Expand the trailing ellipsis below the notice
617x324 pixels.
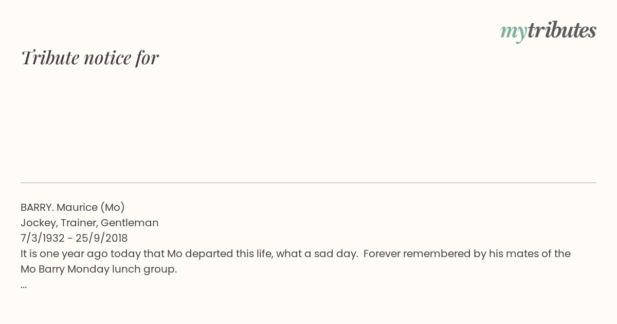click(24, 285)
